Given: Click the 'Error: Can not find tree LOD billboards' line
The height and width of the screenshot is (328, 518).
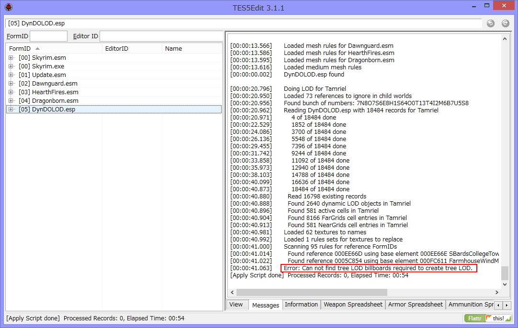Looking at the screenshot, I should (x=378, y=268).
